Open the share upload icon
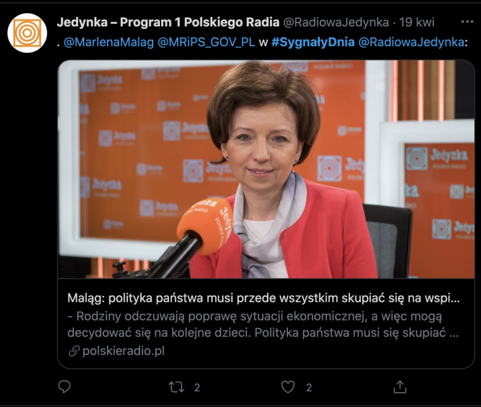Image resolution: width=481 pixels, height=407 pixels. click(x=400, y=387)
